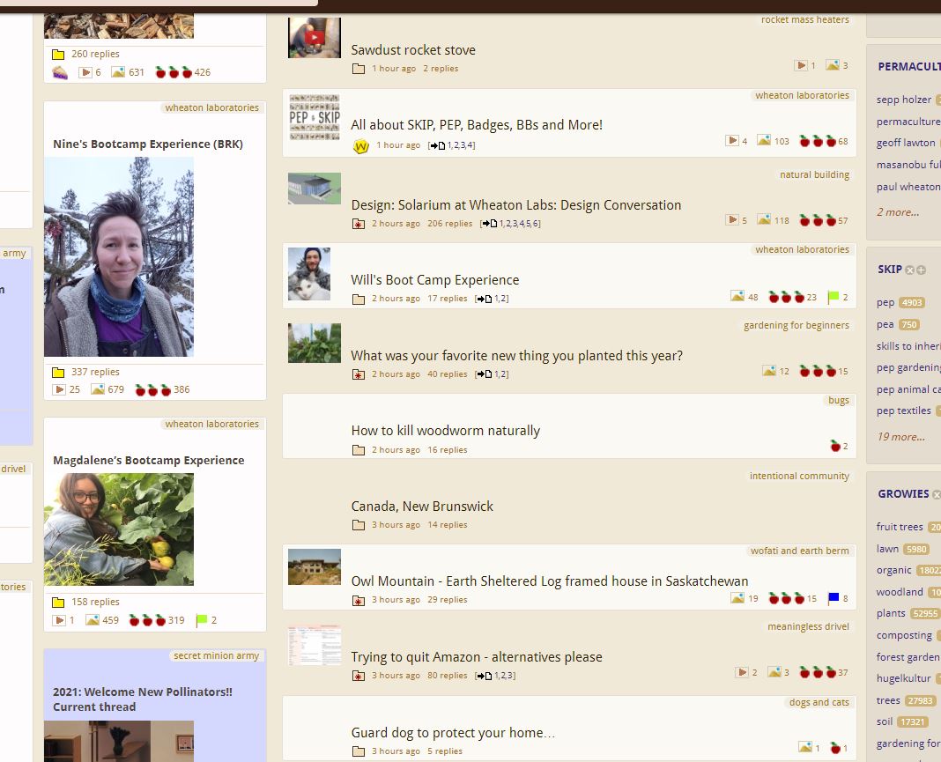Expand '2 more...' in the Permaculture section
The height and width of the screenshot is (762, 941).
click(897, 212)
